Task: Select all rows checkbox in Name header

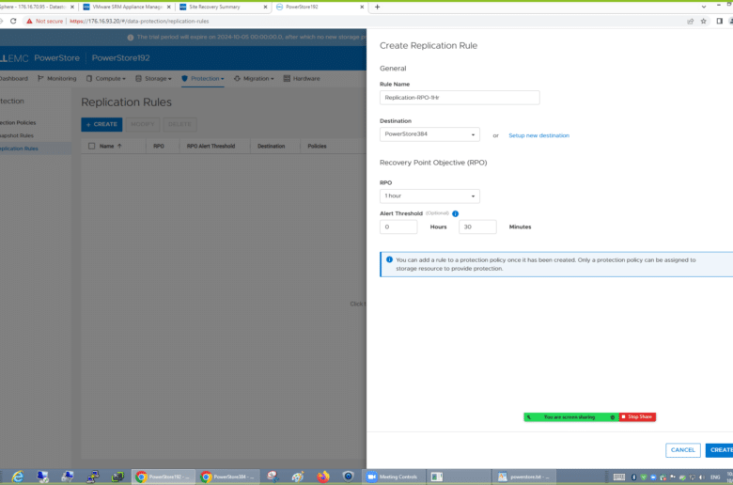Action: pos(92,146)
